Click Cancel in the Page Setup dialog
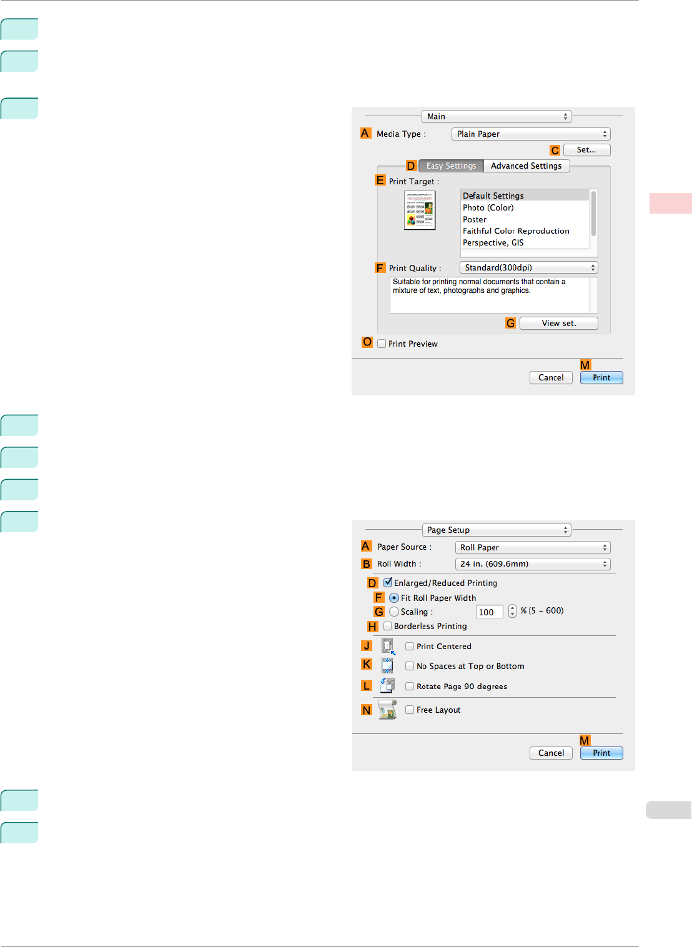 point(551,753)
